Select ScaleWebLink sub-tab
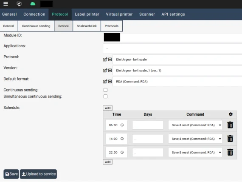The width and height of the screenshot is (242, 182). tap(87, 26)
